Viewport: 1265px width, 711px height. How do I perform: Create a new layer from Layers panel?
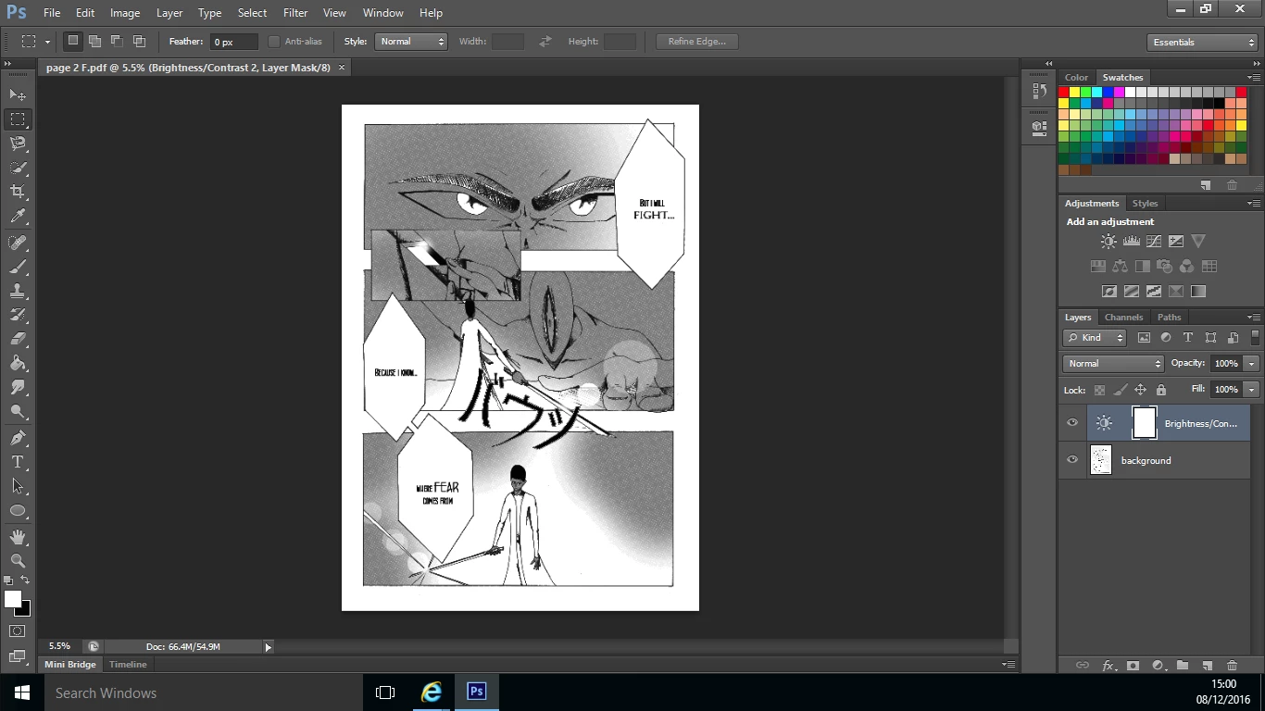[1207, 665]
